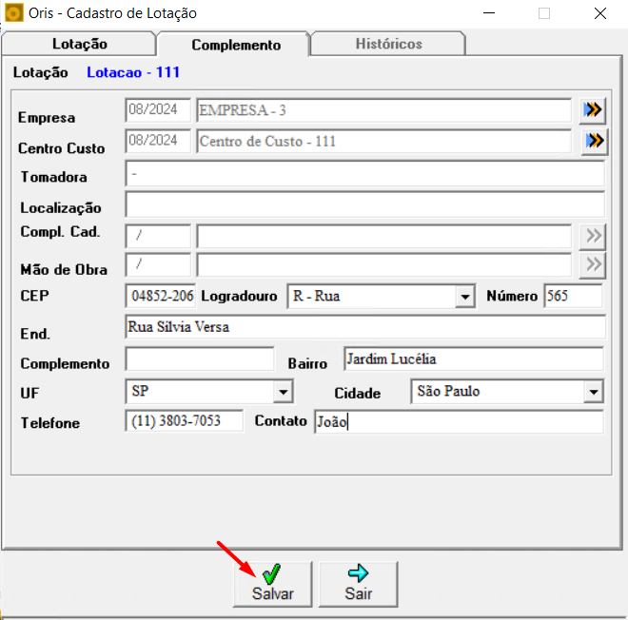Click the Bairro field with Jardim Lucélia
This screenshot has width=628, height=620.
(472, 359)
